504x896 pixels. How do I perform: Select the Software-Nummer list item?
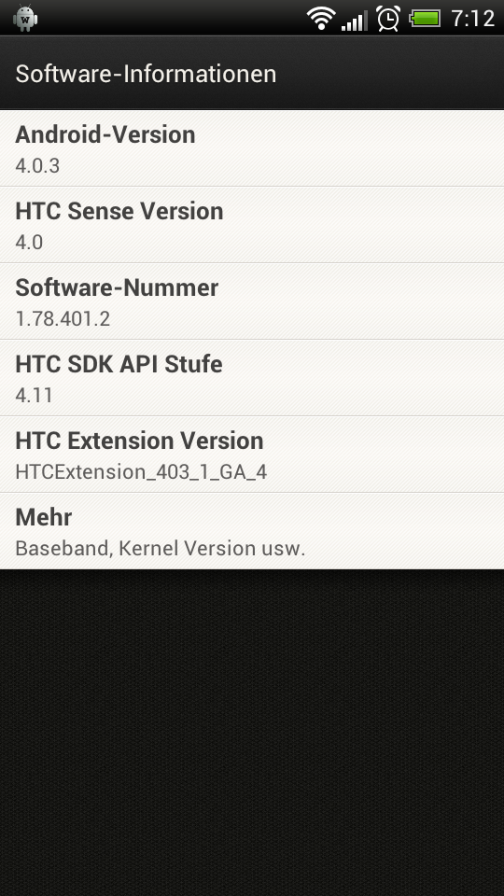click(252, 301)
